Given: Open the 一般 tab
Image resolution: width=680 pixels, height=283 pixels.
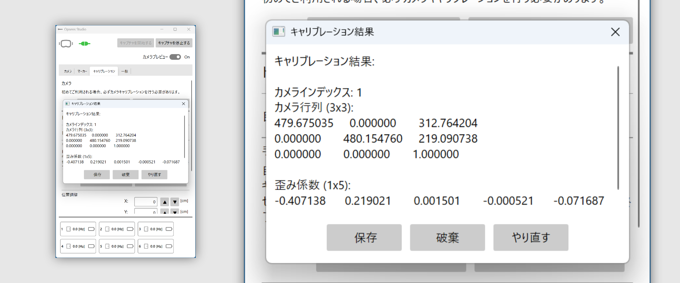Looking at the screenshot, I should 125,71.
